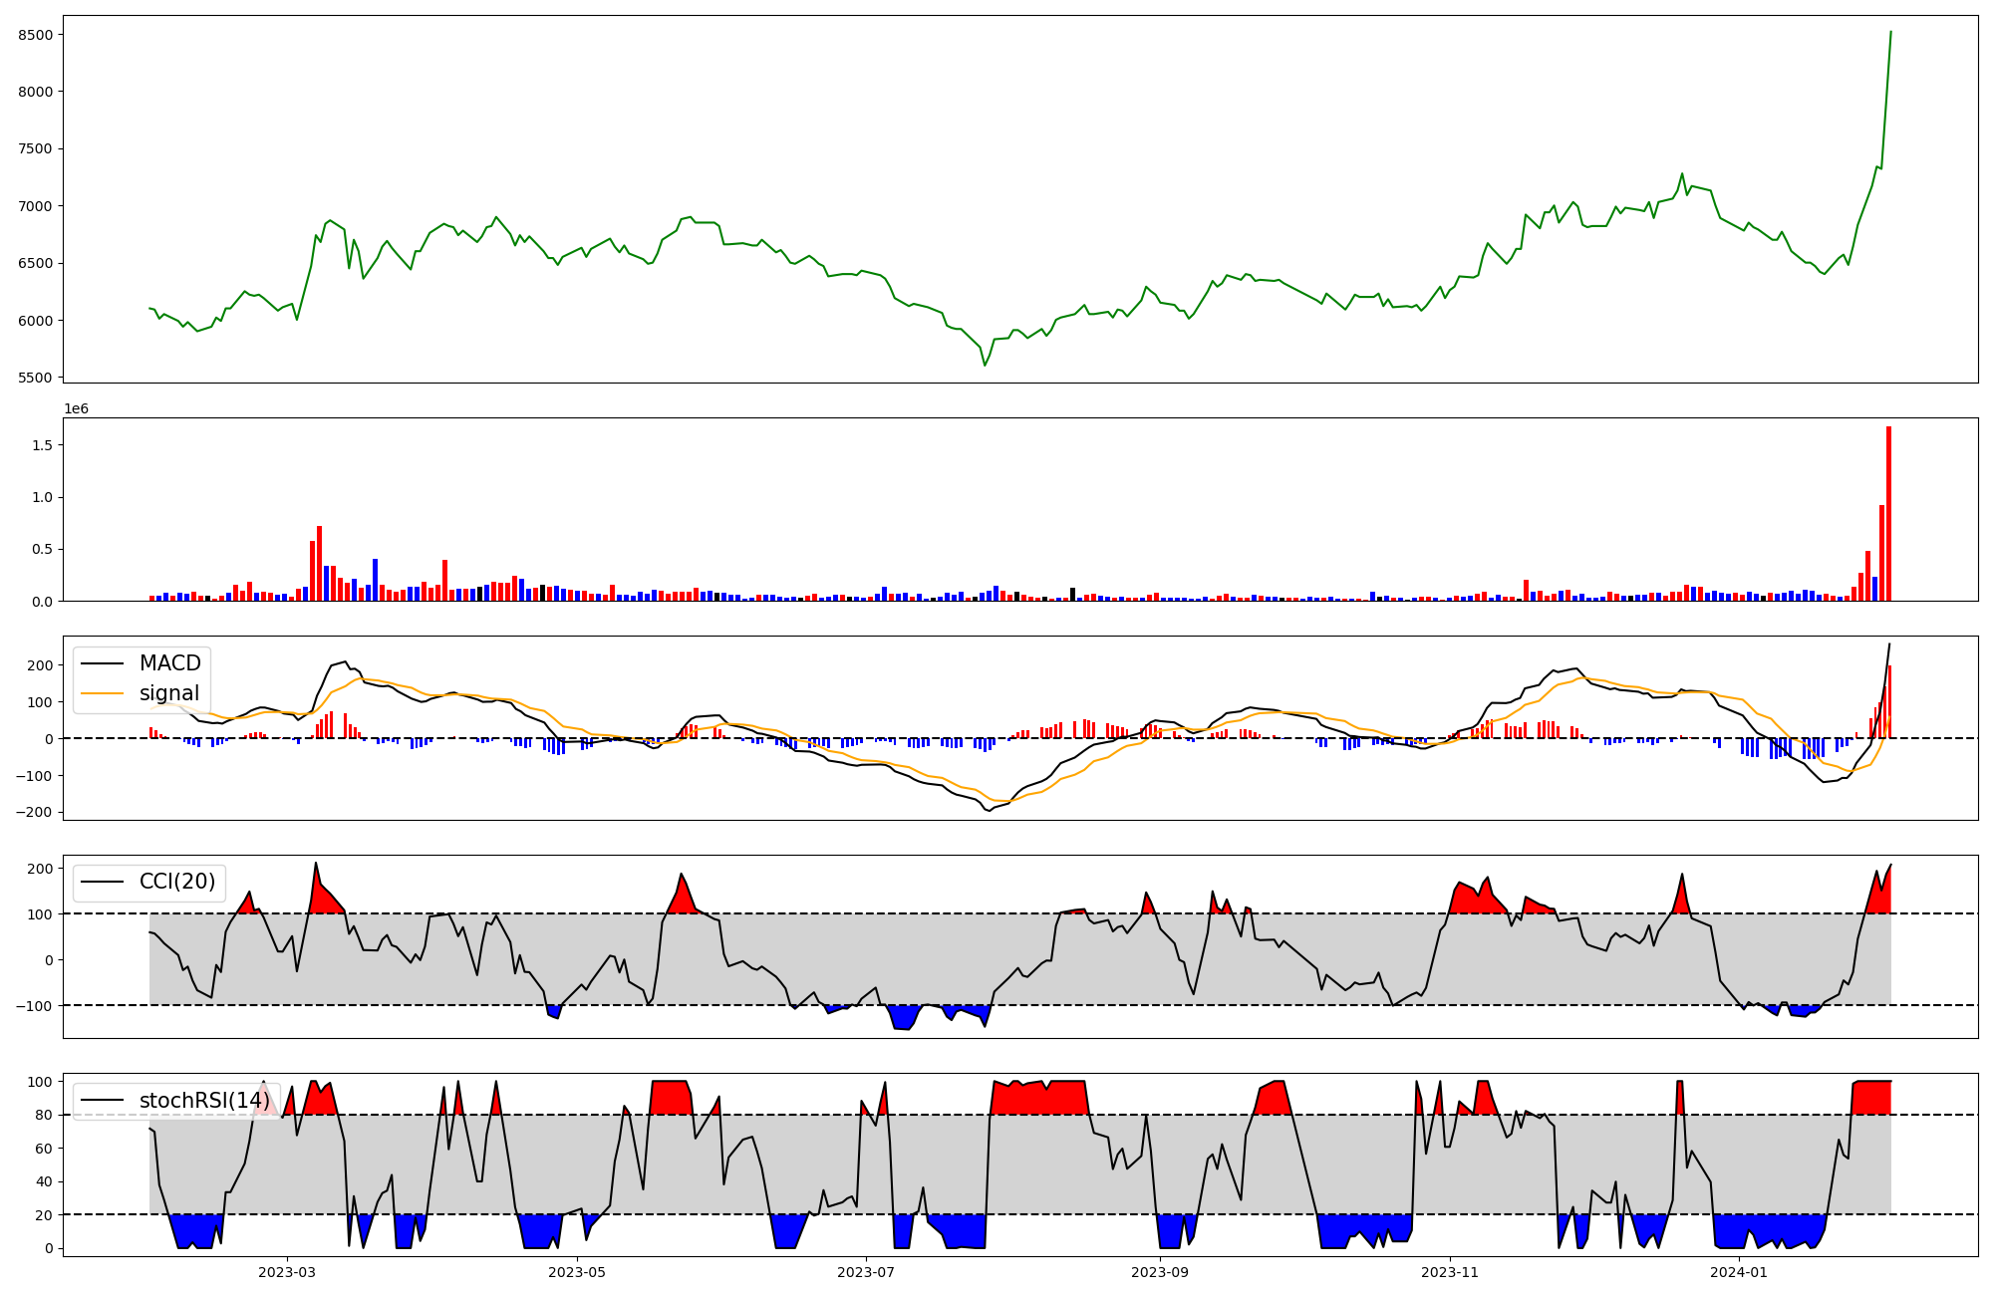Click the 2023-09 date tick label

tap(1160, 1272)
